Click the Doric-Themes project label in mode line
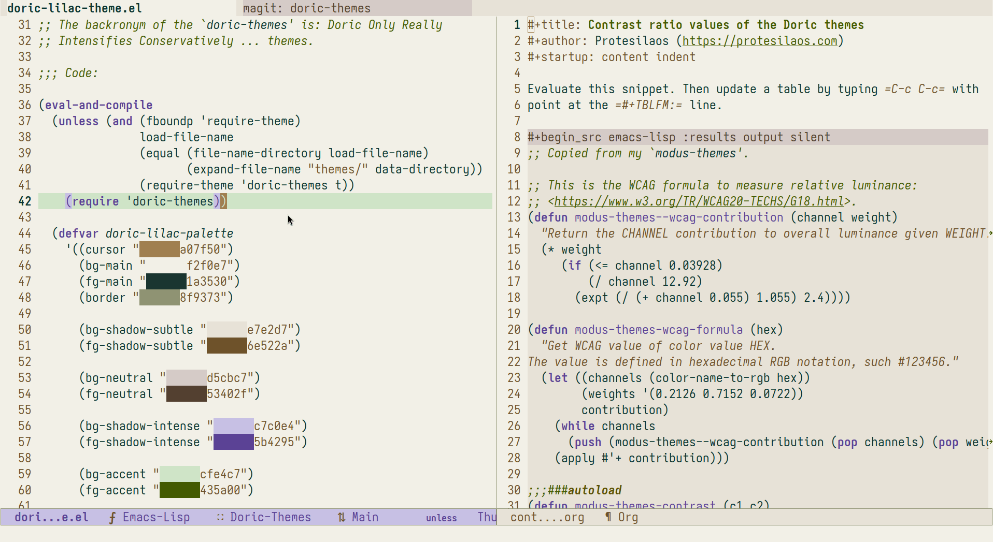The height and width of the screenshot is (542, 993). [x=271, y=517]
